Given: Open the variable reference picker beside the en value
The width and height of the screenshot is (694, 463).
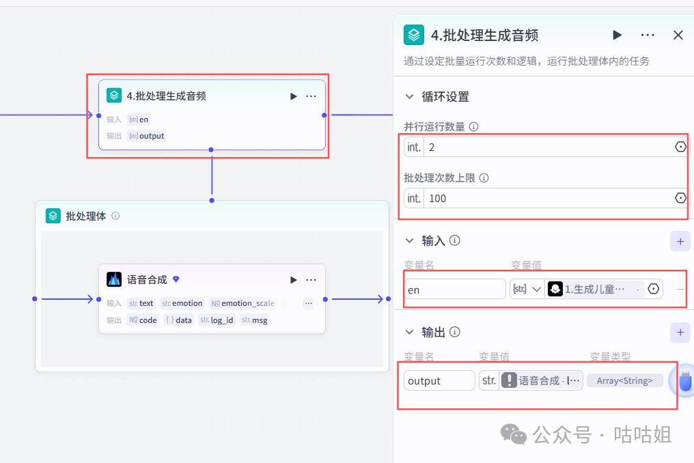Looking at the screenshot, I should [x=653, y=288].
